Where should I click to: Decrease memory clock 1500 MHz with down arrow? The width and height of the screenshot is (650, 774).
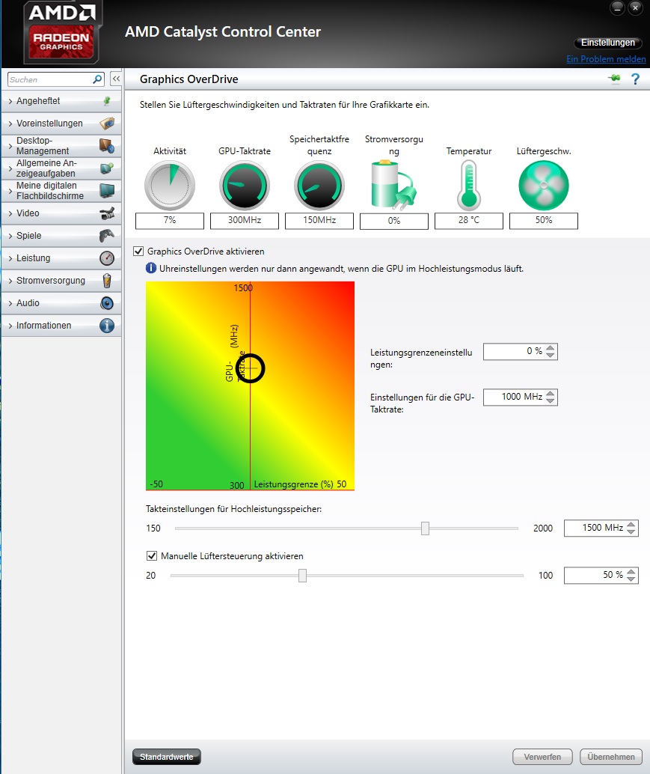tap(631, 531)
